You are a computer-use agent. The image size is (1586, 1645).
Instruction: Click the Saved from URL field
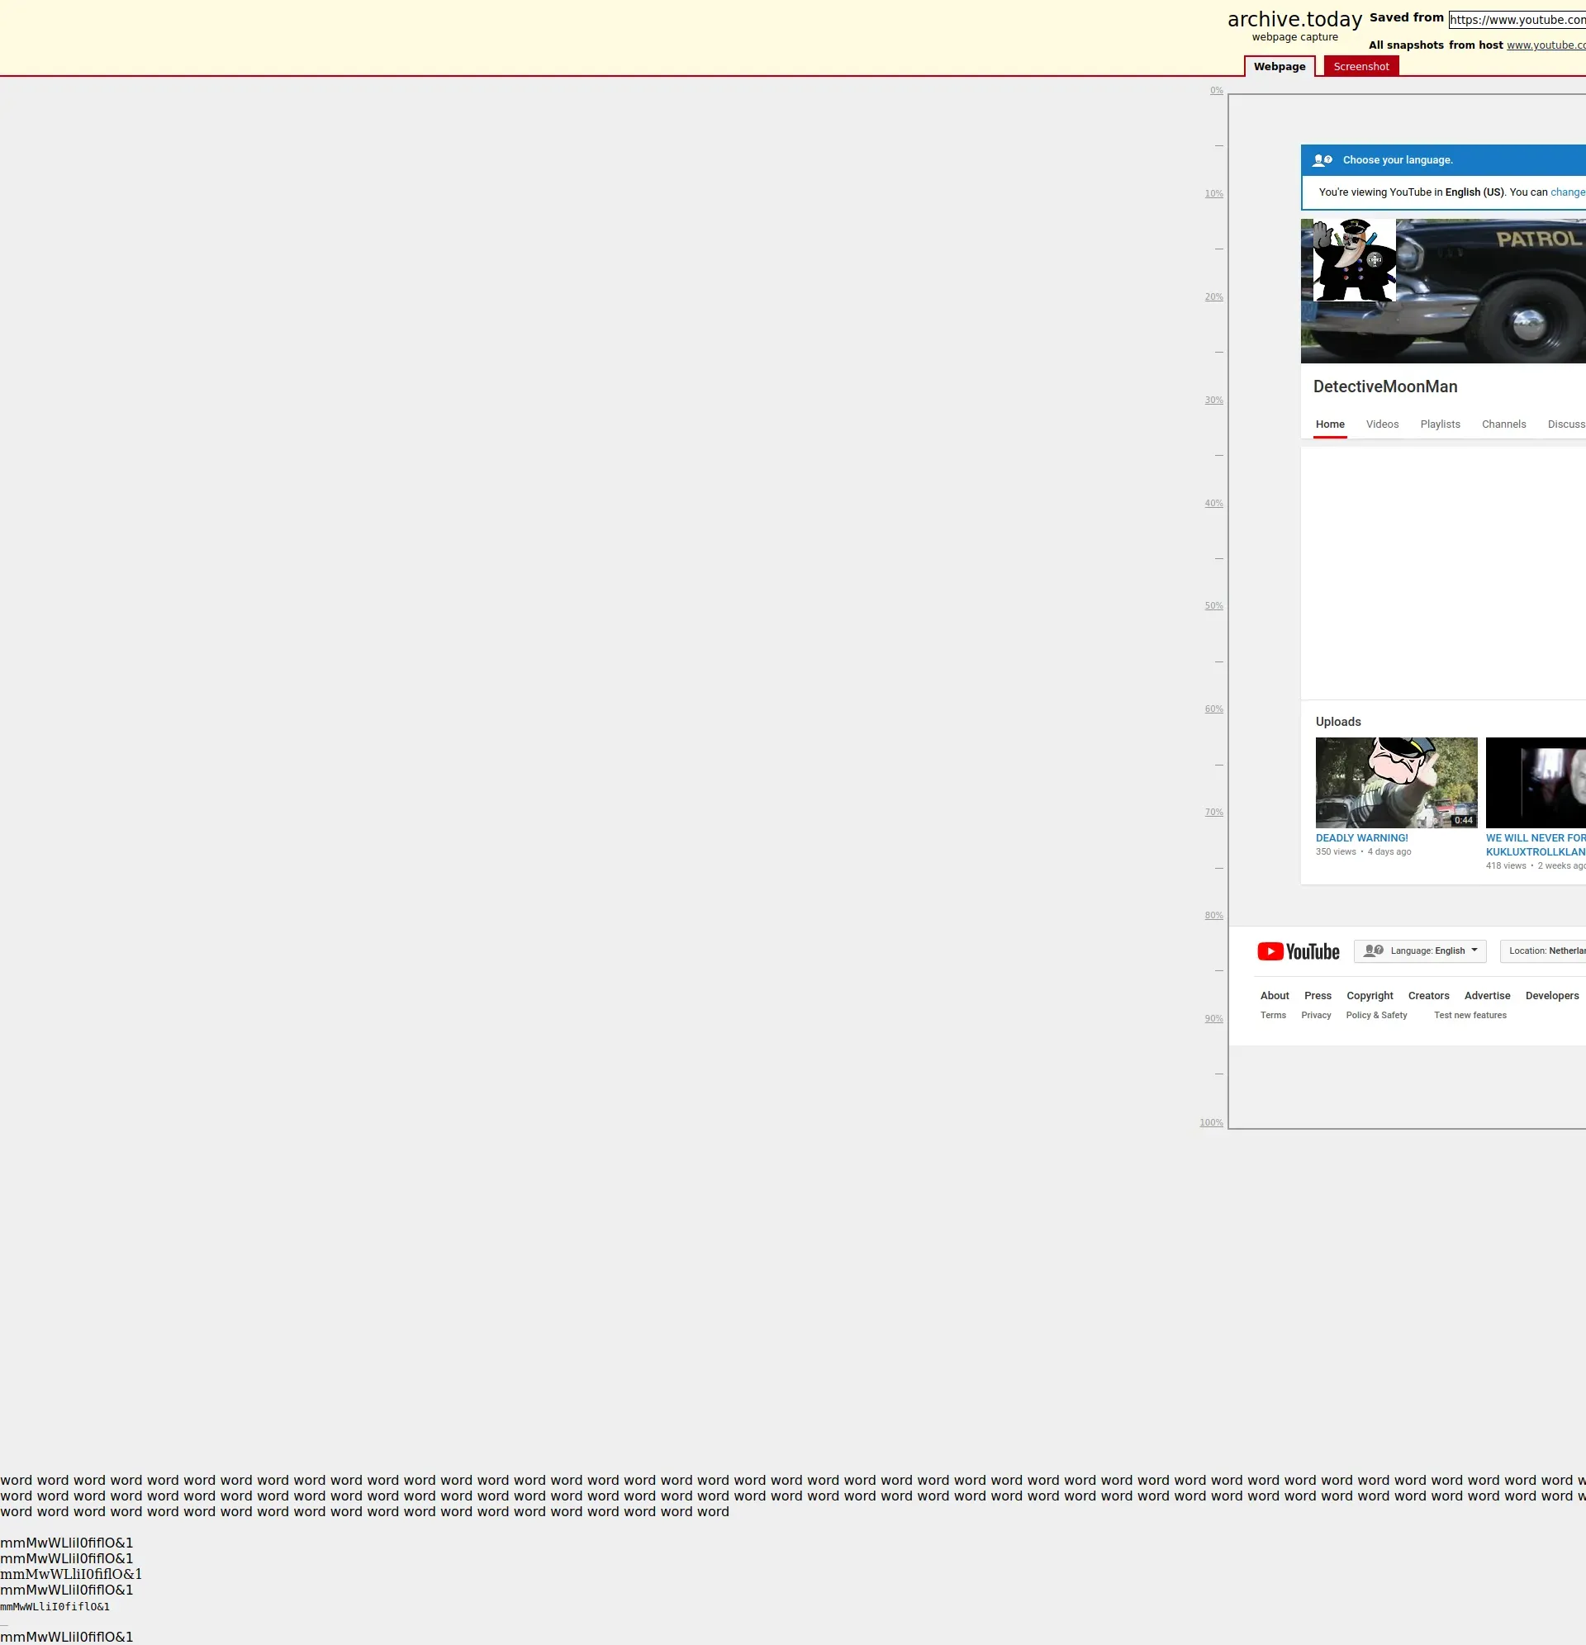1517,19
